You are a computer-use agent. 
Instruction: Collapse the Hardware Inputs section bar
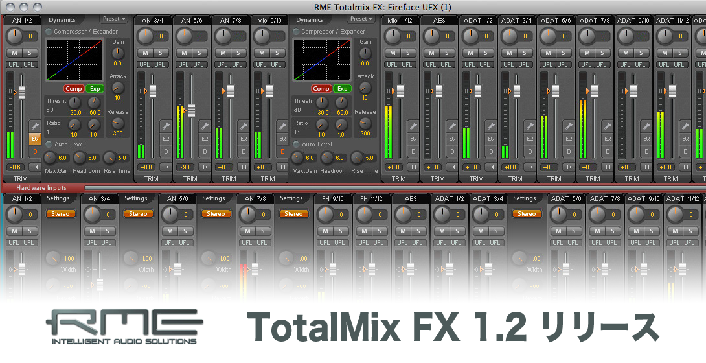[41, 188]
